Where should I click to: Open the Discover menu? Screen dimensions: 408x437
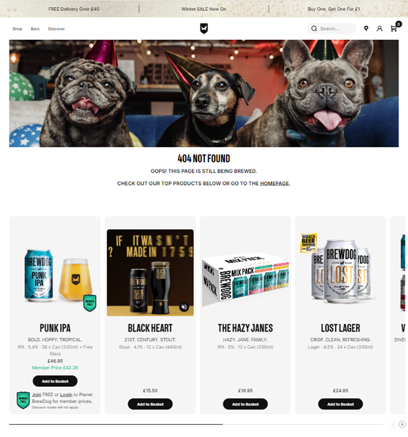coord(56,29)
